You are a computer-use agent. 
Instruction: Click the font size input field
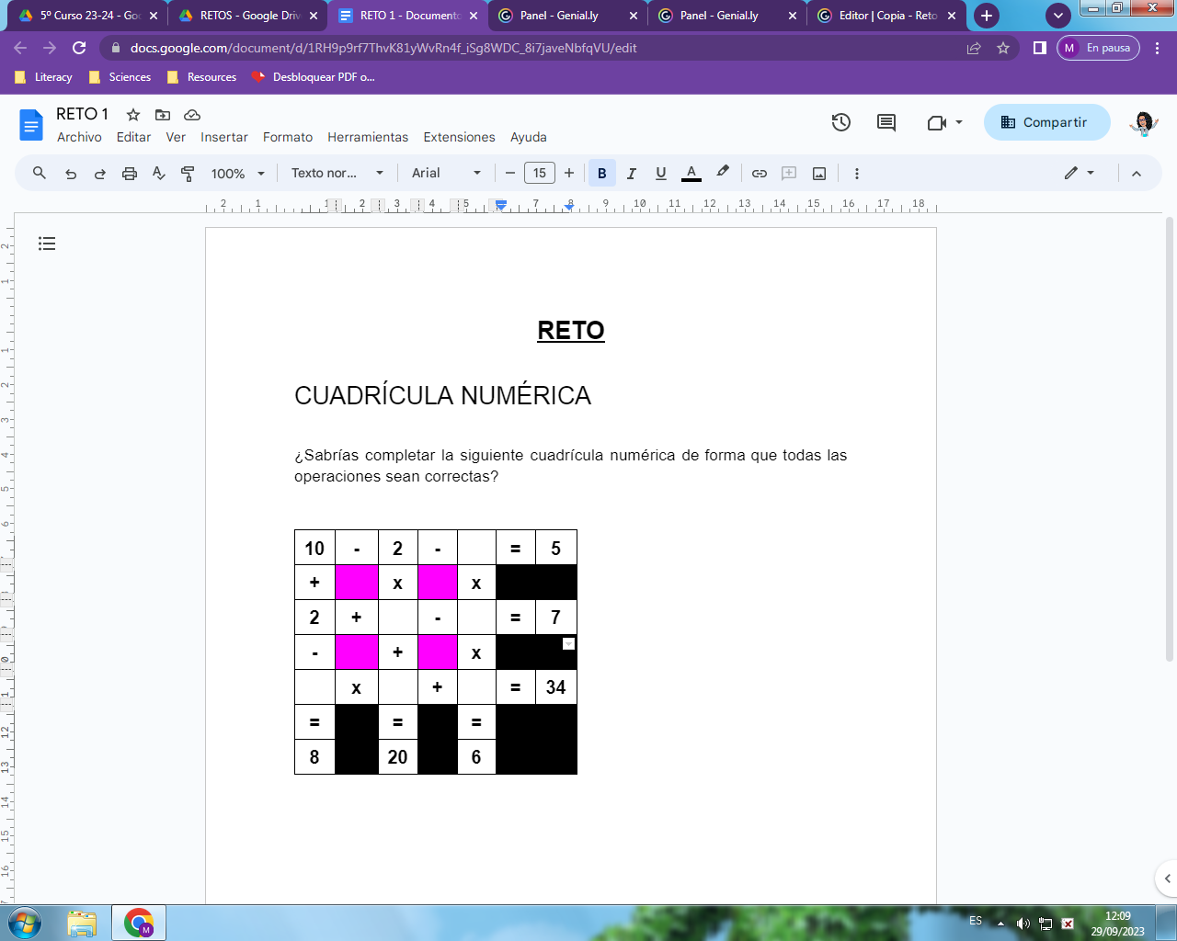coord(540,173)
